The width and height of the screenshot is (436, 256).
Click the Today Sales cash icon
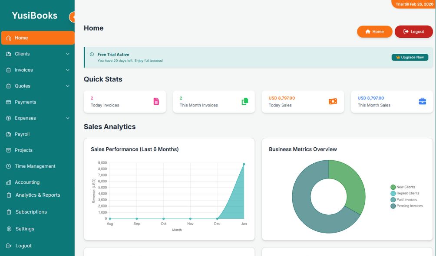[x=333, y=101]
